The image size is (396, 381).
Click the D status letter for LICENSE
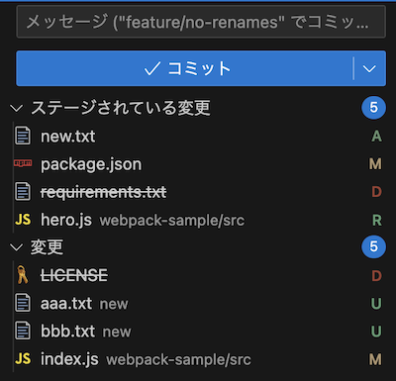click(376, 276)
